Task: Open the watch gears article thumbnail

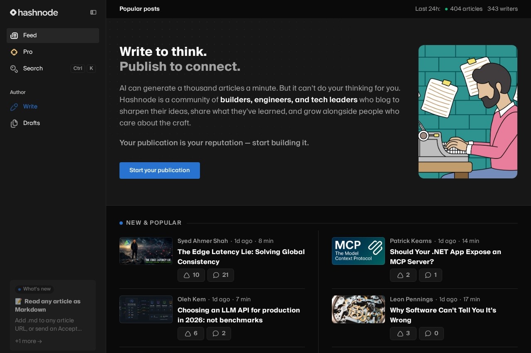Action: coord(358,309)
